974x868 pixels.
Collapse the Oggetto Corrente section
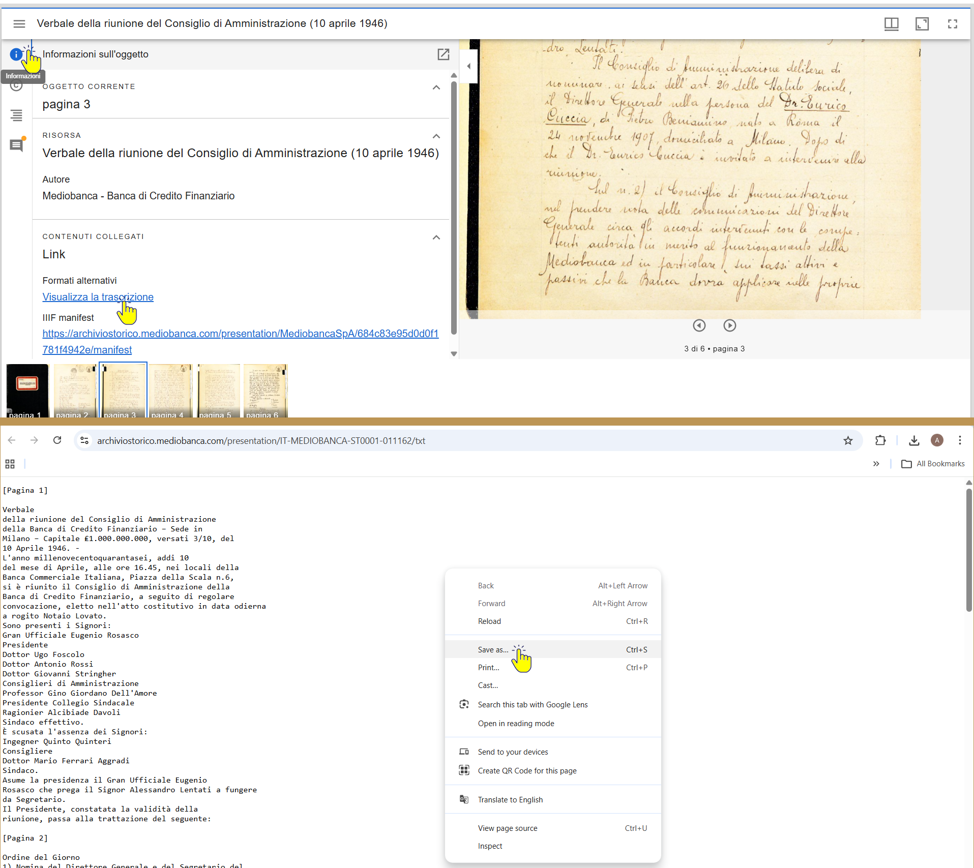tap(436, 87)
